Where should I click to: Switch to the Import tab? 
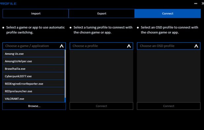(x=36, y=14)
